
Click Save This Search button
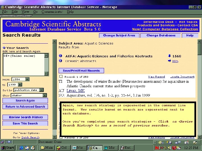pyautogui.click(x=25, y=123)
